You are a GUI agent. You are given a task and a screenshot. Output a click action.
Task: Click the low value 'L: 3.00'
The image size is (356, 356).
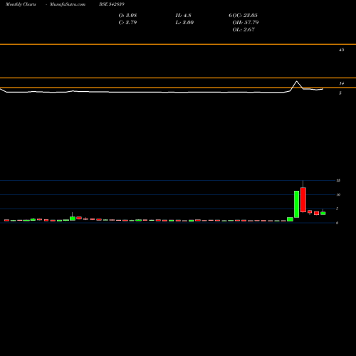point(184,23)
